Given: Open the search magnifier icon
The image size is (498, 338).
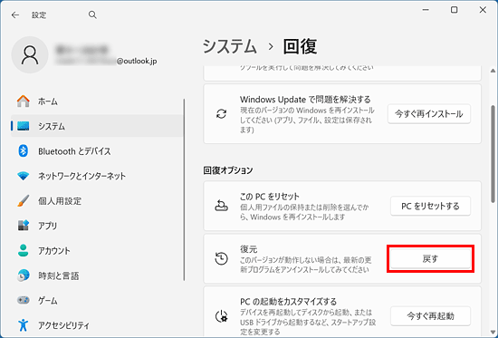Looking at the screenshot, I should [x=92, y=14].
